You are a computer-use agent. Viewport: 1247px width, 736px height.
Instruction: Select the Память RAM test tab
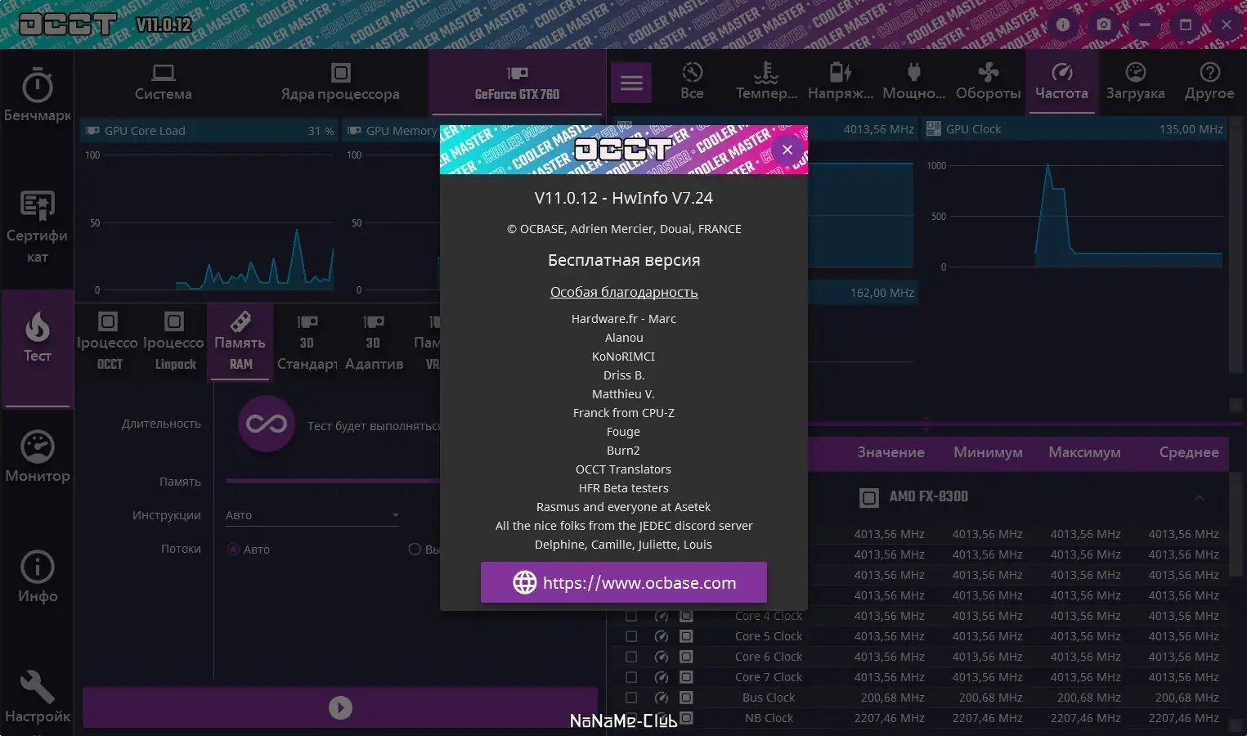pos(240,342)
